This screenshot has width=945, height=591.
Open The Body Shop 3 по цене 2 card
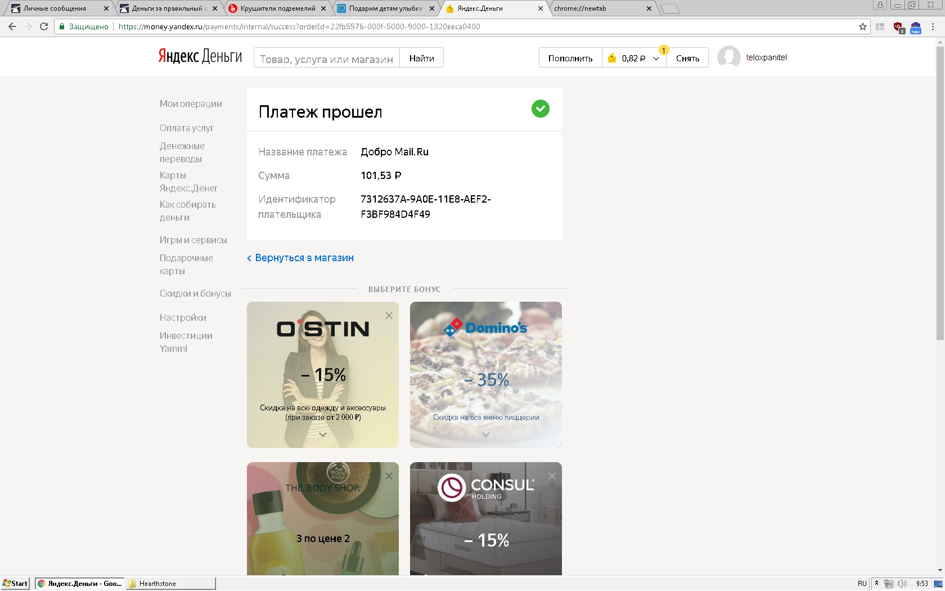pos(322,518)
